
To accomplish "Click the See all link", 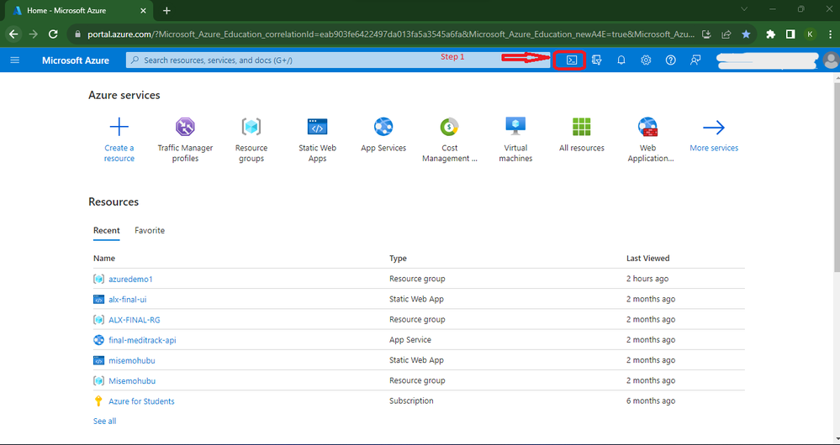I will [104, 421].
